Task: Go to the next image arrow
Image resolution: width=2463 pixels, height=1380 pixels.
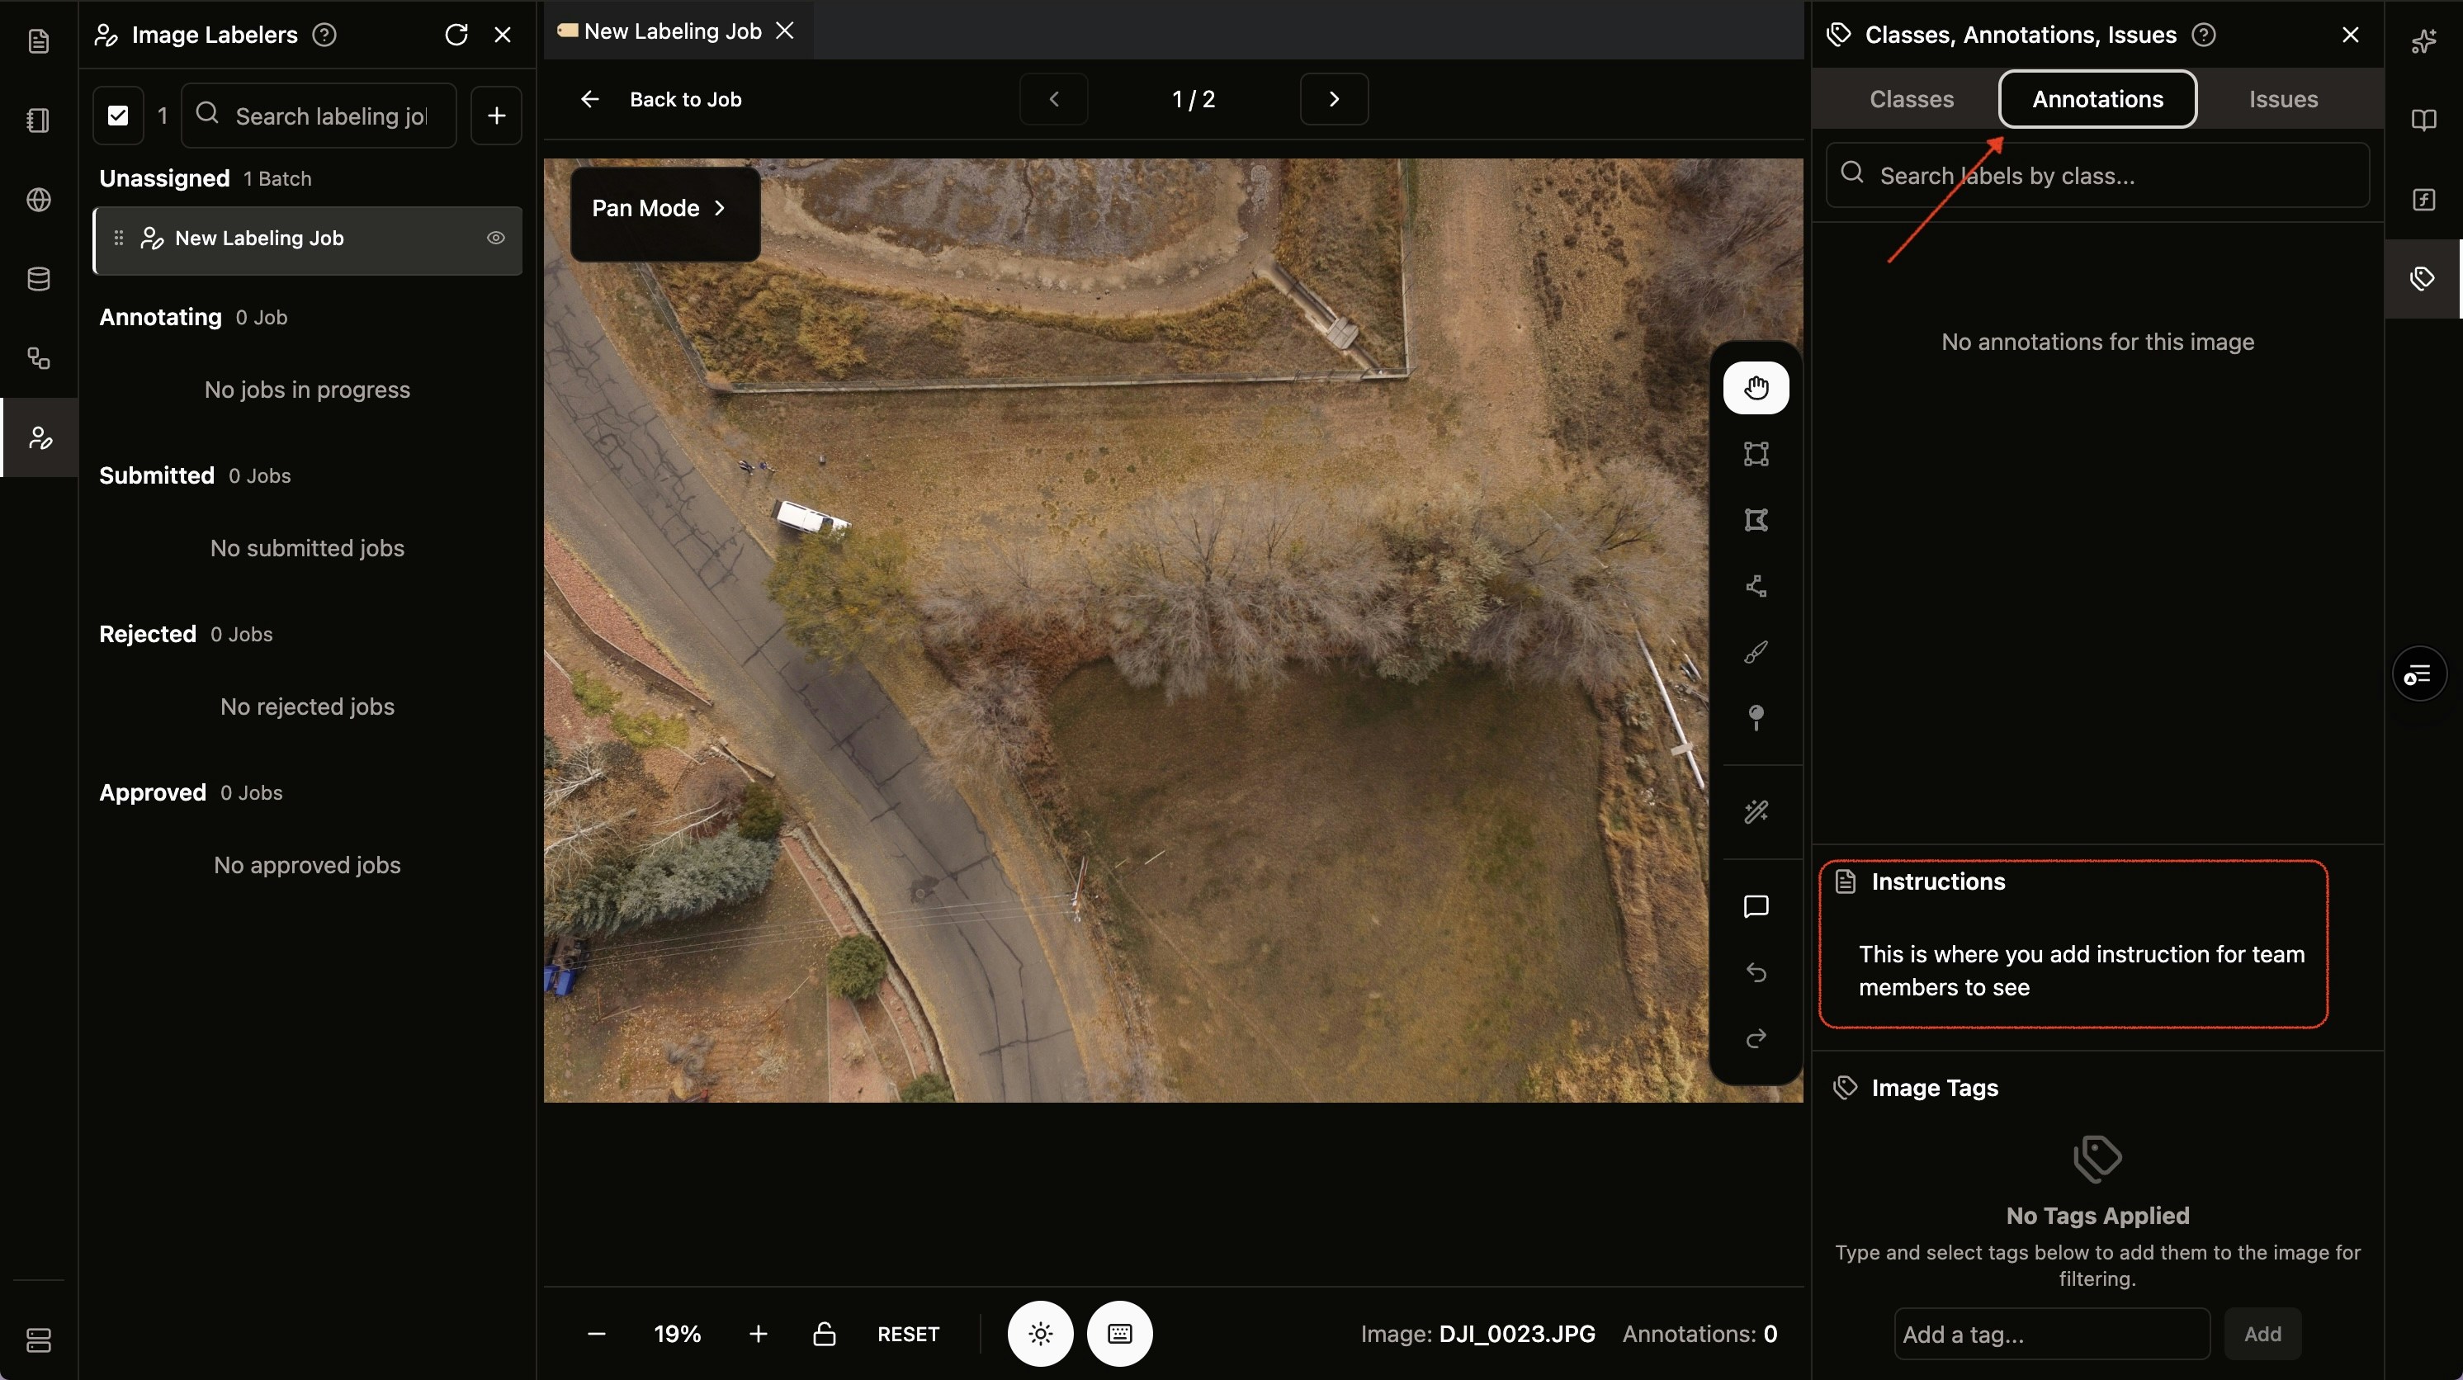Action: [1334, 100]
